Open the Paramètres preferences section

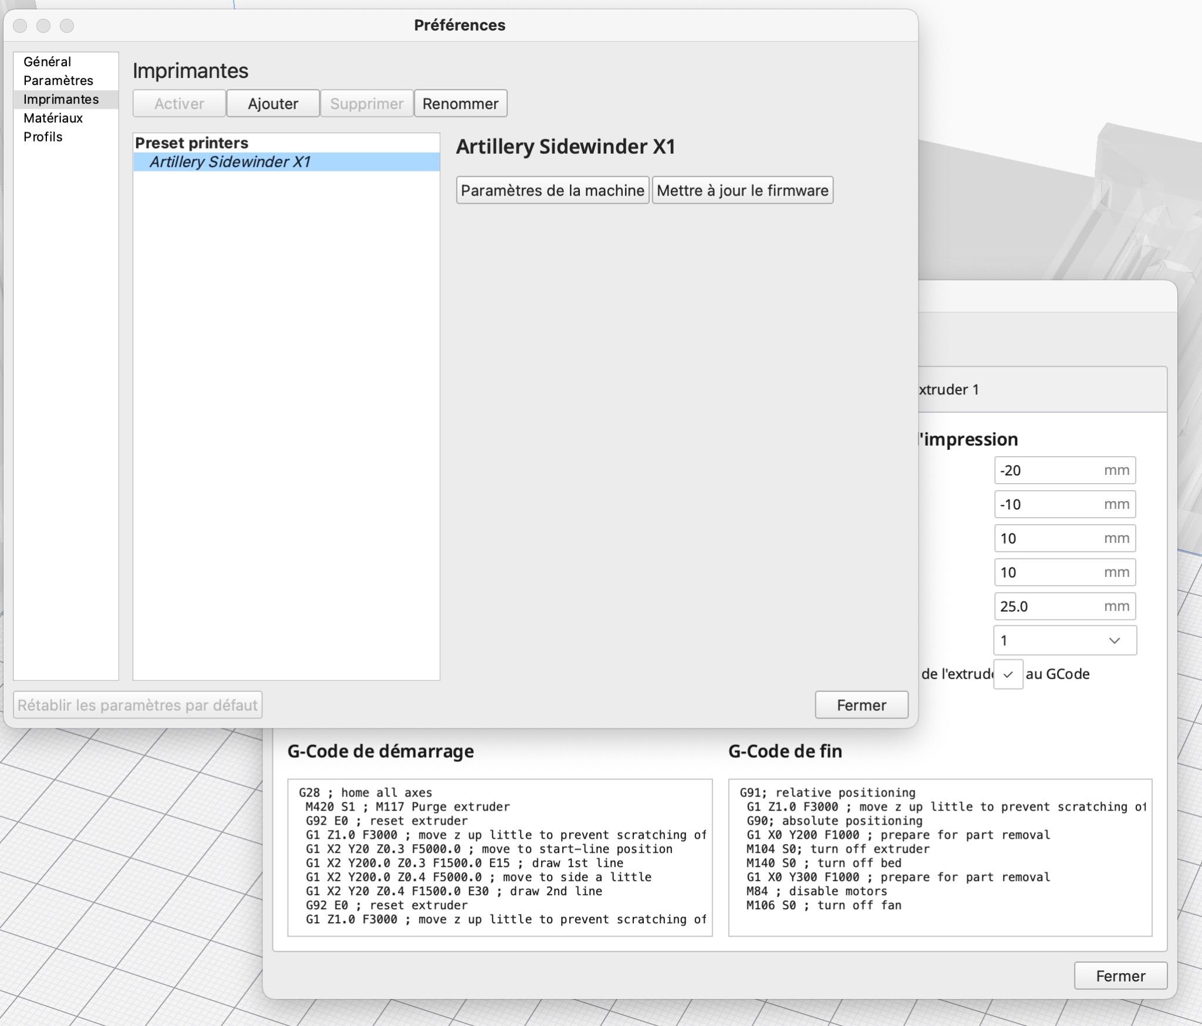pos(58,80)
